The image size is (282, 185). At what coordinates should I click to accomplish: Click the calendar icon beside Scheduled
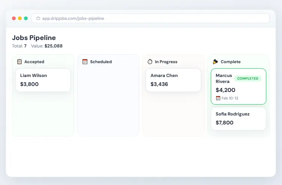[x=85, y=62]
